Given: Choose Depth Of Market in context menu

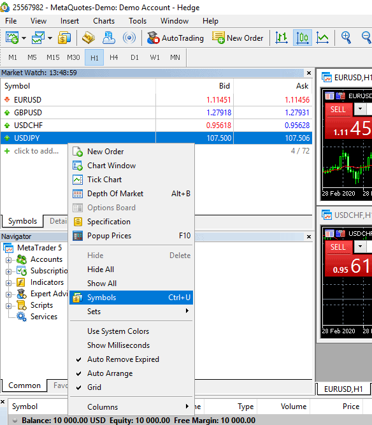Looking at the screenshot, I should click(131, 194).
